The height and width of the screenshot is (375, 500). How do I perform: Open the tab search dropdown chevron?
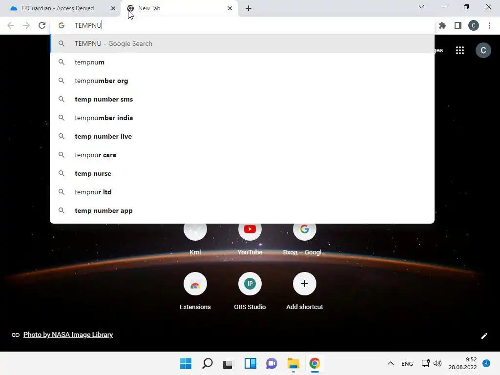pyautogui.click(x=421, y=7)
